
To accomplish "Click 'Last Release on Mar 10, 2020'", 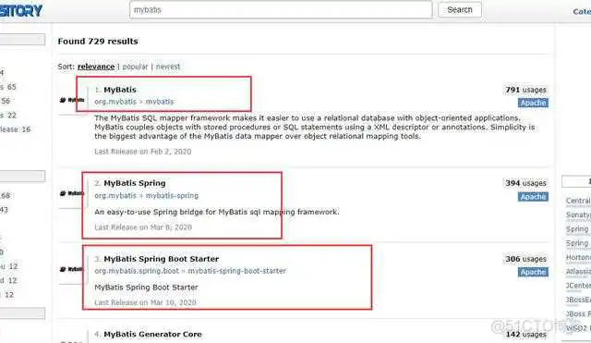I will (145, 302).
